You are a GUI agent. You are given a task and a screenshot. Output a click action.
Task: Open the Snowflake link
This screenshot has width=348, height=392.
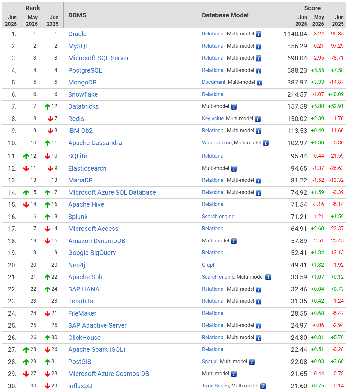[x=83, y=94]
